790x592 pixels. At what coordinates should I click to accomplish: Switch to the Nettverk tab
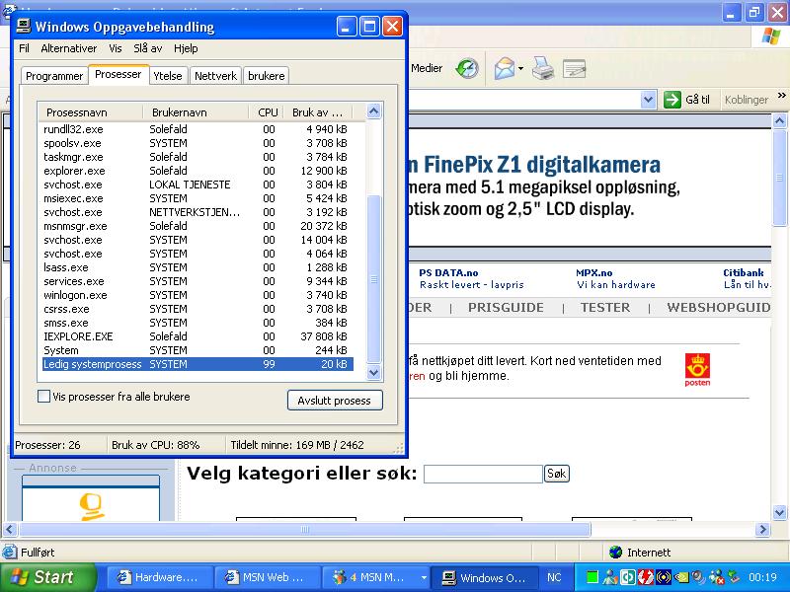coord(215,76)
